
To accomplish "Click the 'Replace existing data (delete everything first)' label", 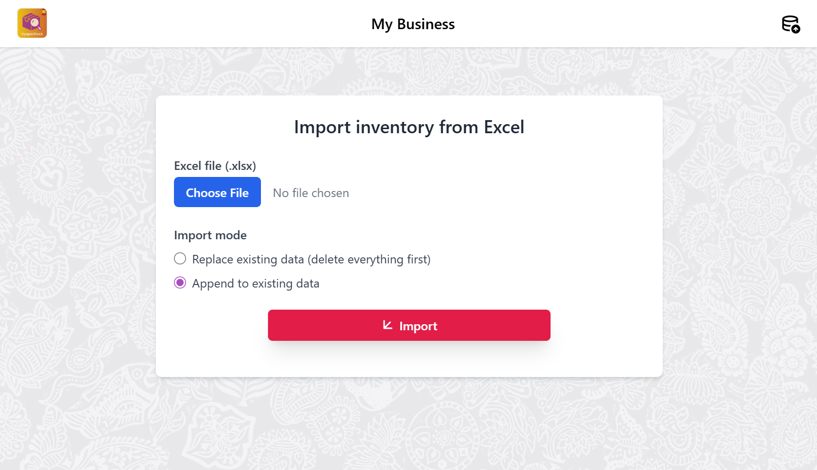I will click(311, 259).
